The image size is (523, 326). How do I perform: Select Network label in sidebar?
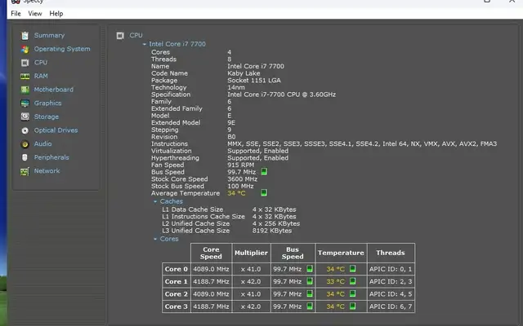click(47, 171)
